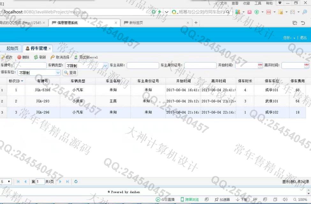Viewport: 311px width, 204px height.
Task: Click the 车牌号 column header
Action: click(43, 81)
